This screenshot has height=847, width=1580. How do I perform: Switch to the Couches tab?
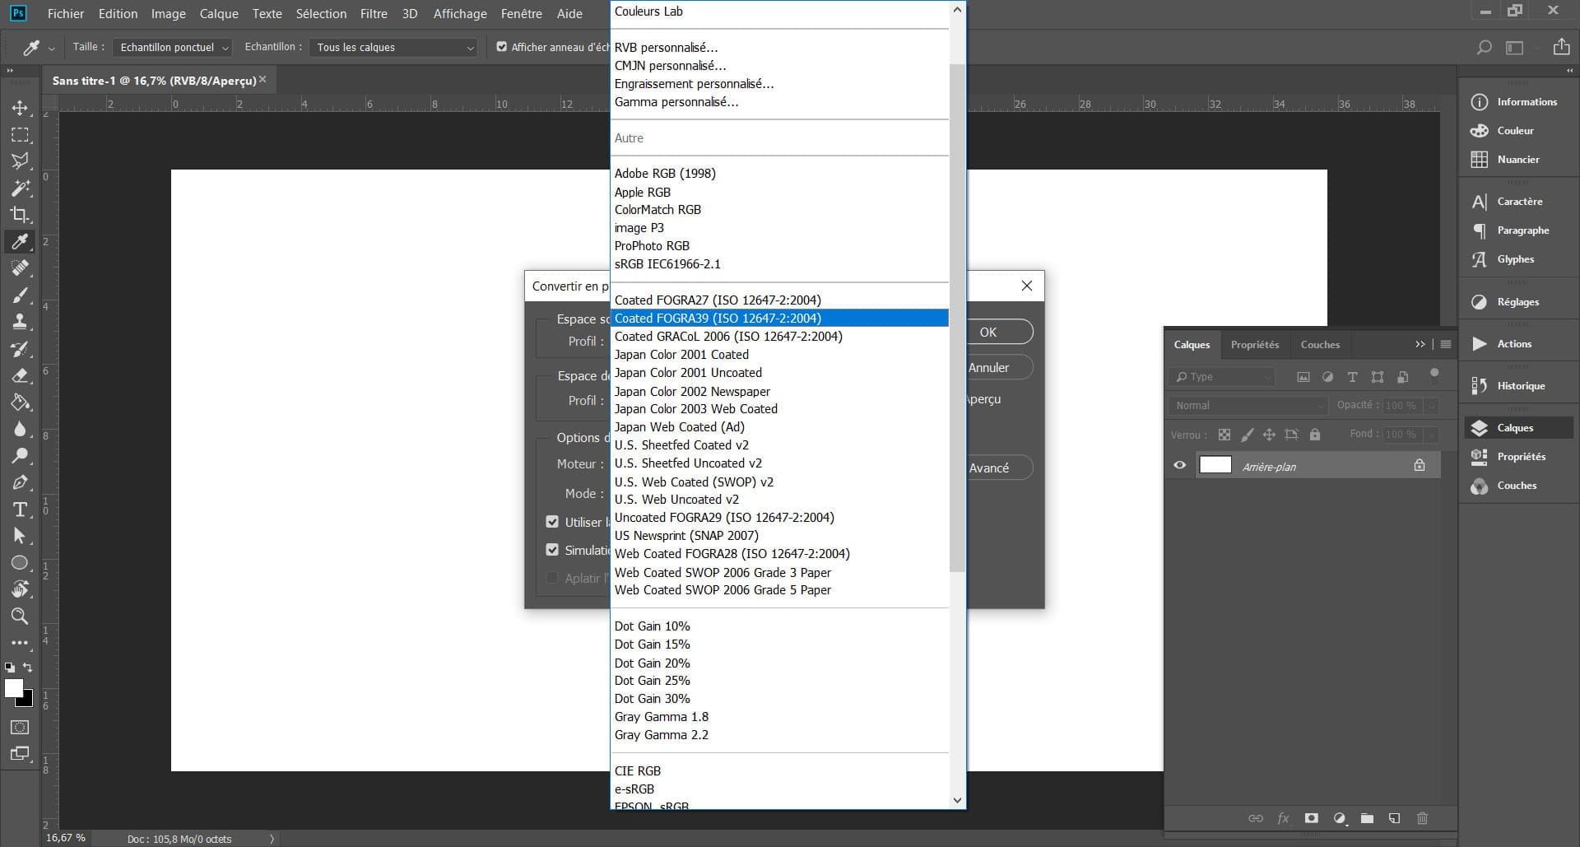coord(1320,345)
